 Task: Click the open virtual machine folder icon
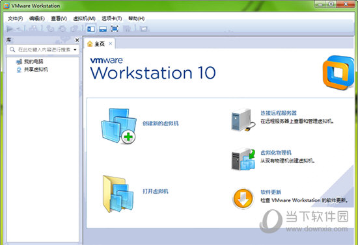[x=118, y=194]
